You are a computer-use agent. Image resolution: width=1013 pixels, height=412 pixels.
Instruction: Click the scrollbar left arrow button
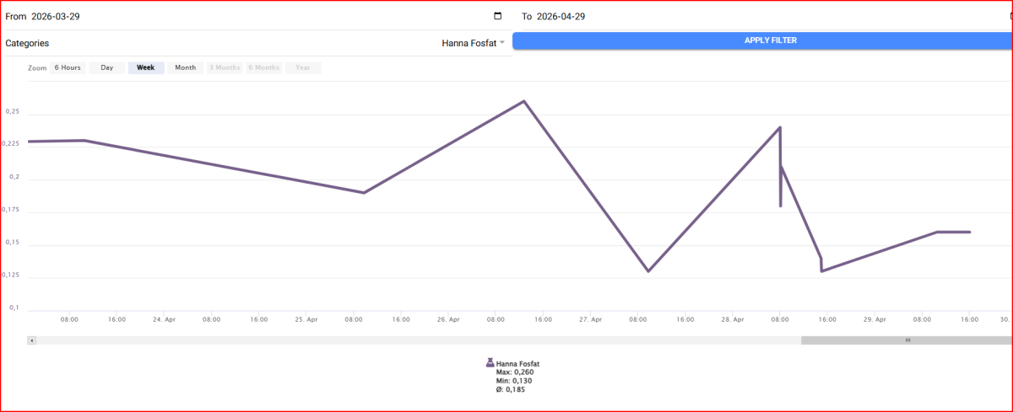click(x=32, y=340)
